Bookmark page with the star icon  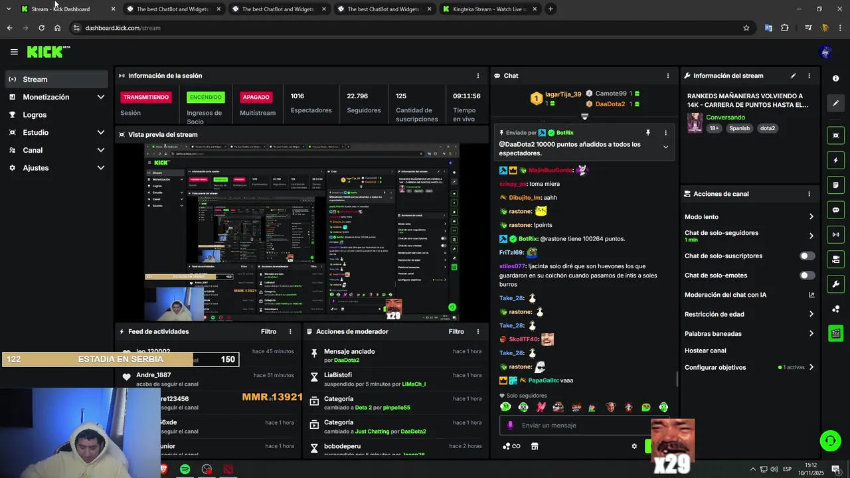(x=746, y=28)
